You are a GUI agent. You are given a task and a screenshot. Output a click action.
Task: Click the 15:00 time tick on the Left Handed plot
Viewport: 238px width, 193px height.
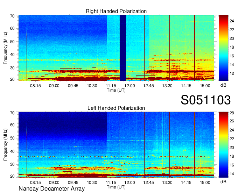click(205, 183)
